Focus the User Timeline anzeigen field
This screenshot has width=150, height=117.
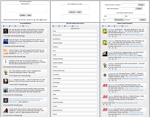click(x=127, y=8)
